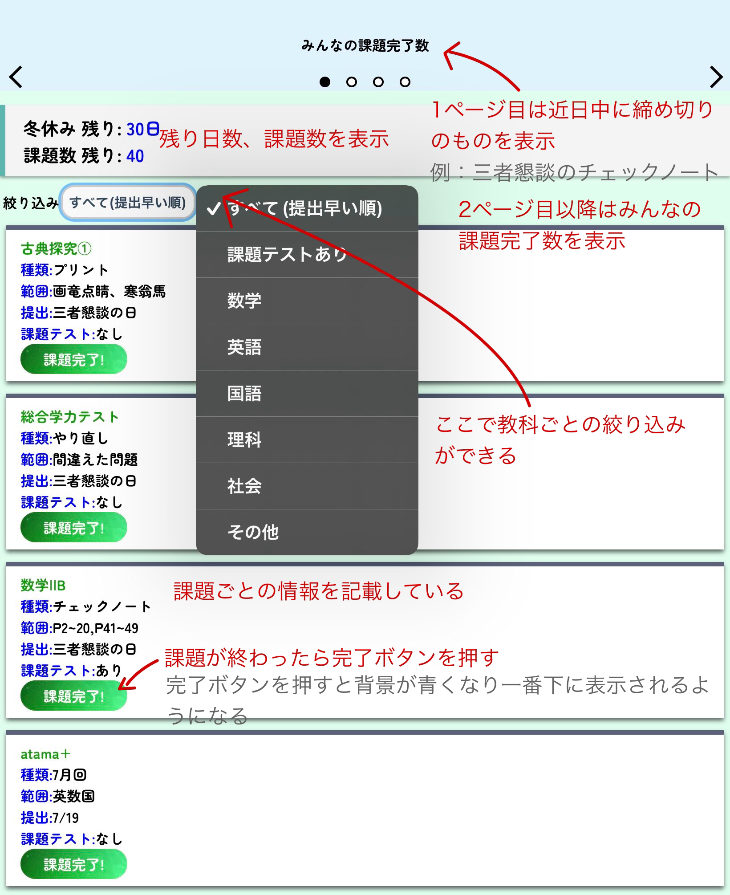Mark 数学IIB assignment as 課題完了

tap(74, 696)
